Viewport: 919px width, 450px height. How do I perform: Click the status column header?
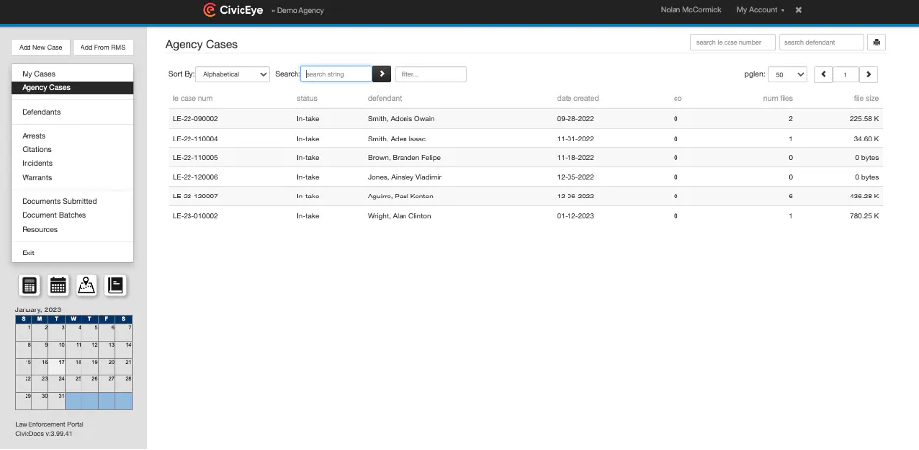point(306,98)
